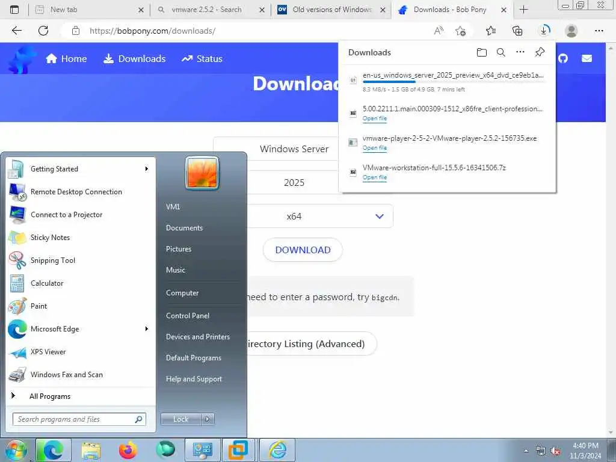Go back using the browser back arrow

(16, 31)
